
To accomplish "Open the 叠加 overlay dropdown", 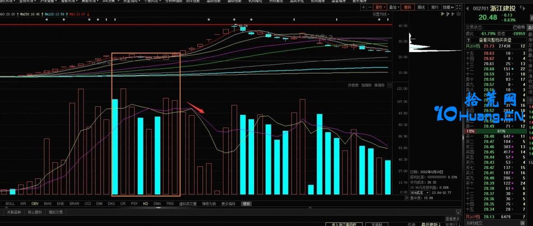I will coord(394,8).
